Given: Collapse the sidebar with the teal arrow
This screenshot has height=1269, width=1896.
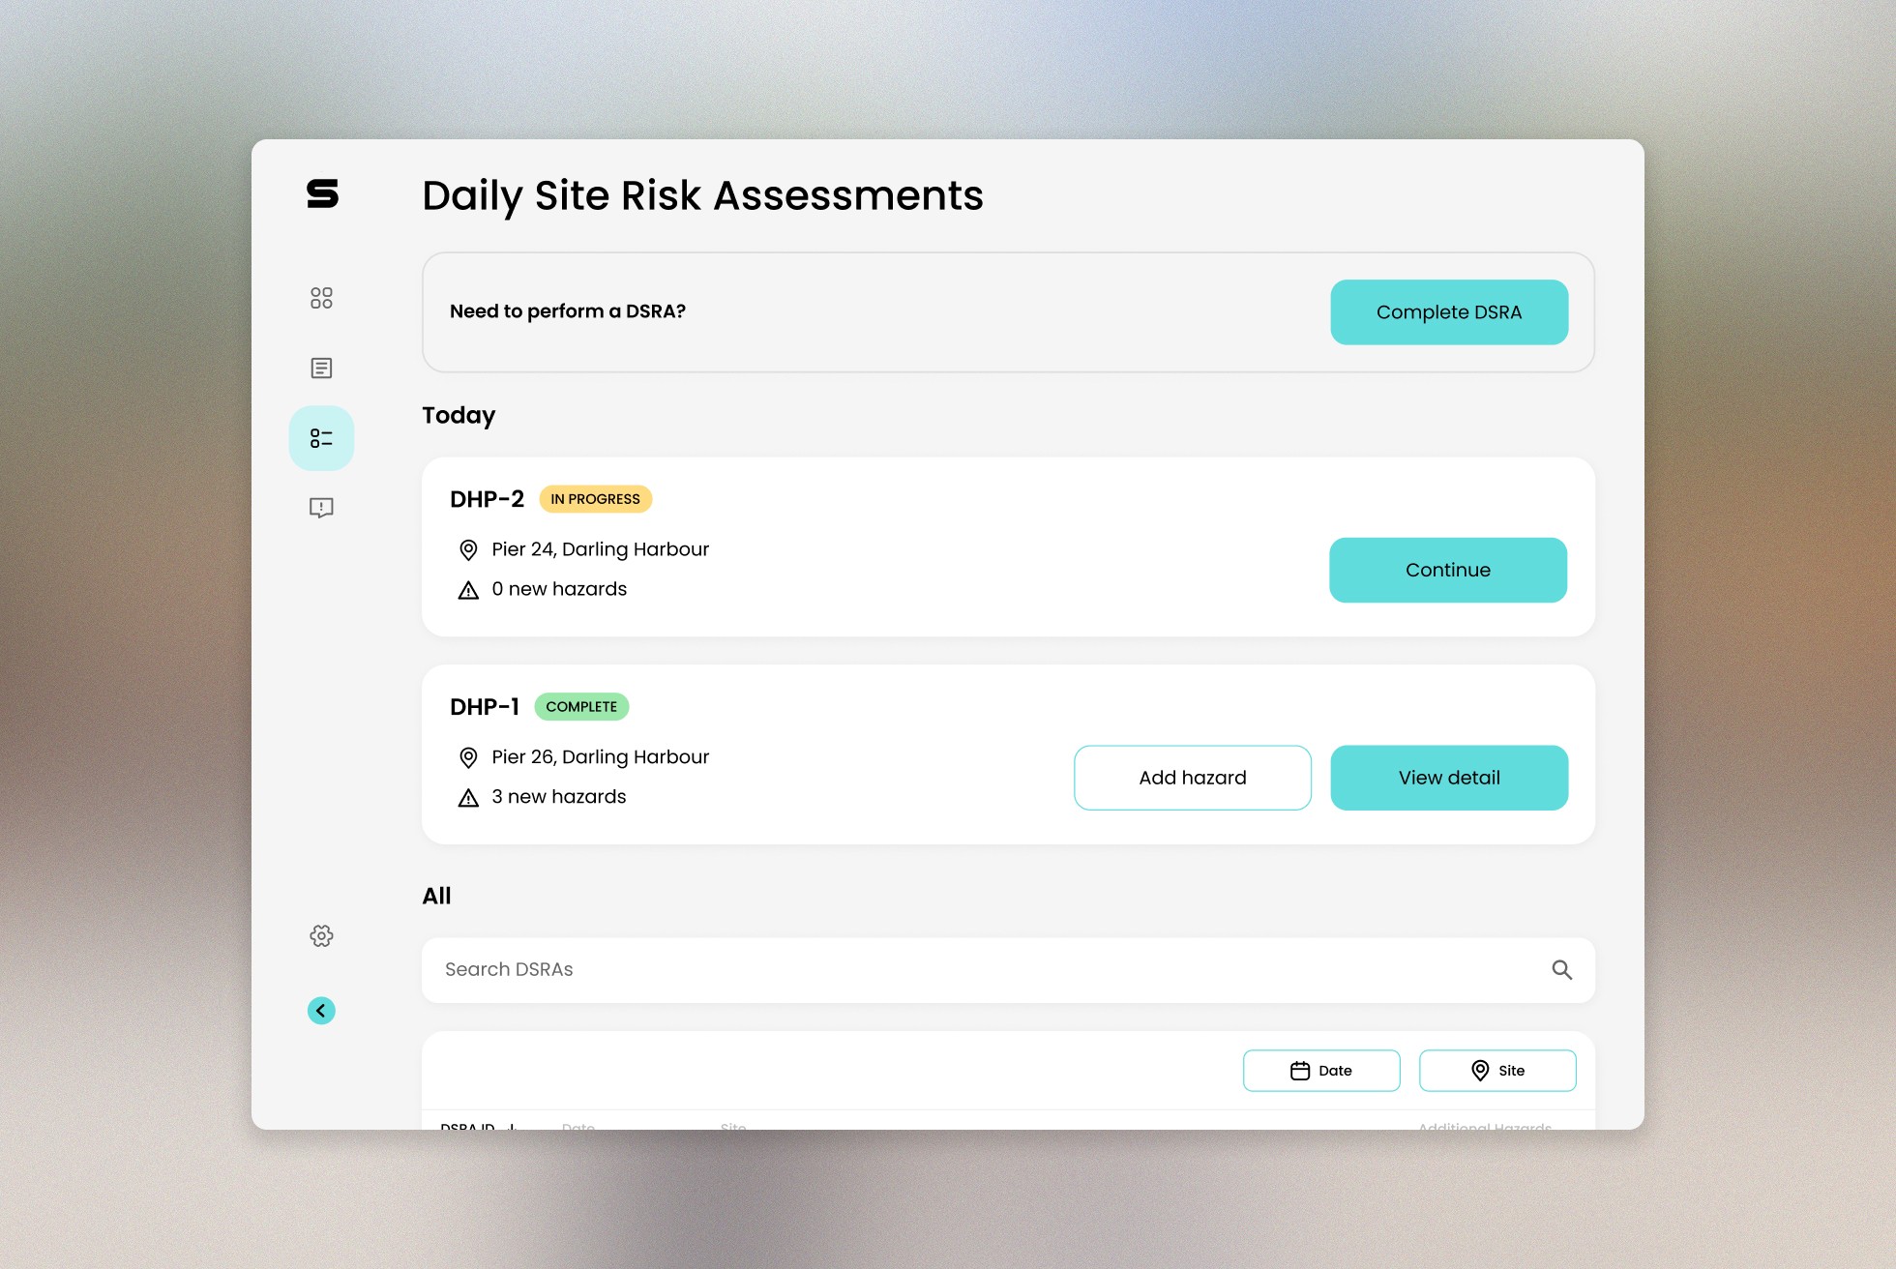Looking at the screenshot, I should point(321,1011).
